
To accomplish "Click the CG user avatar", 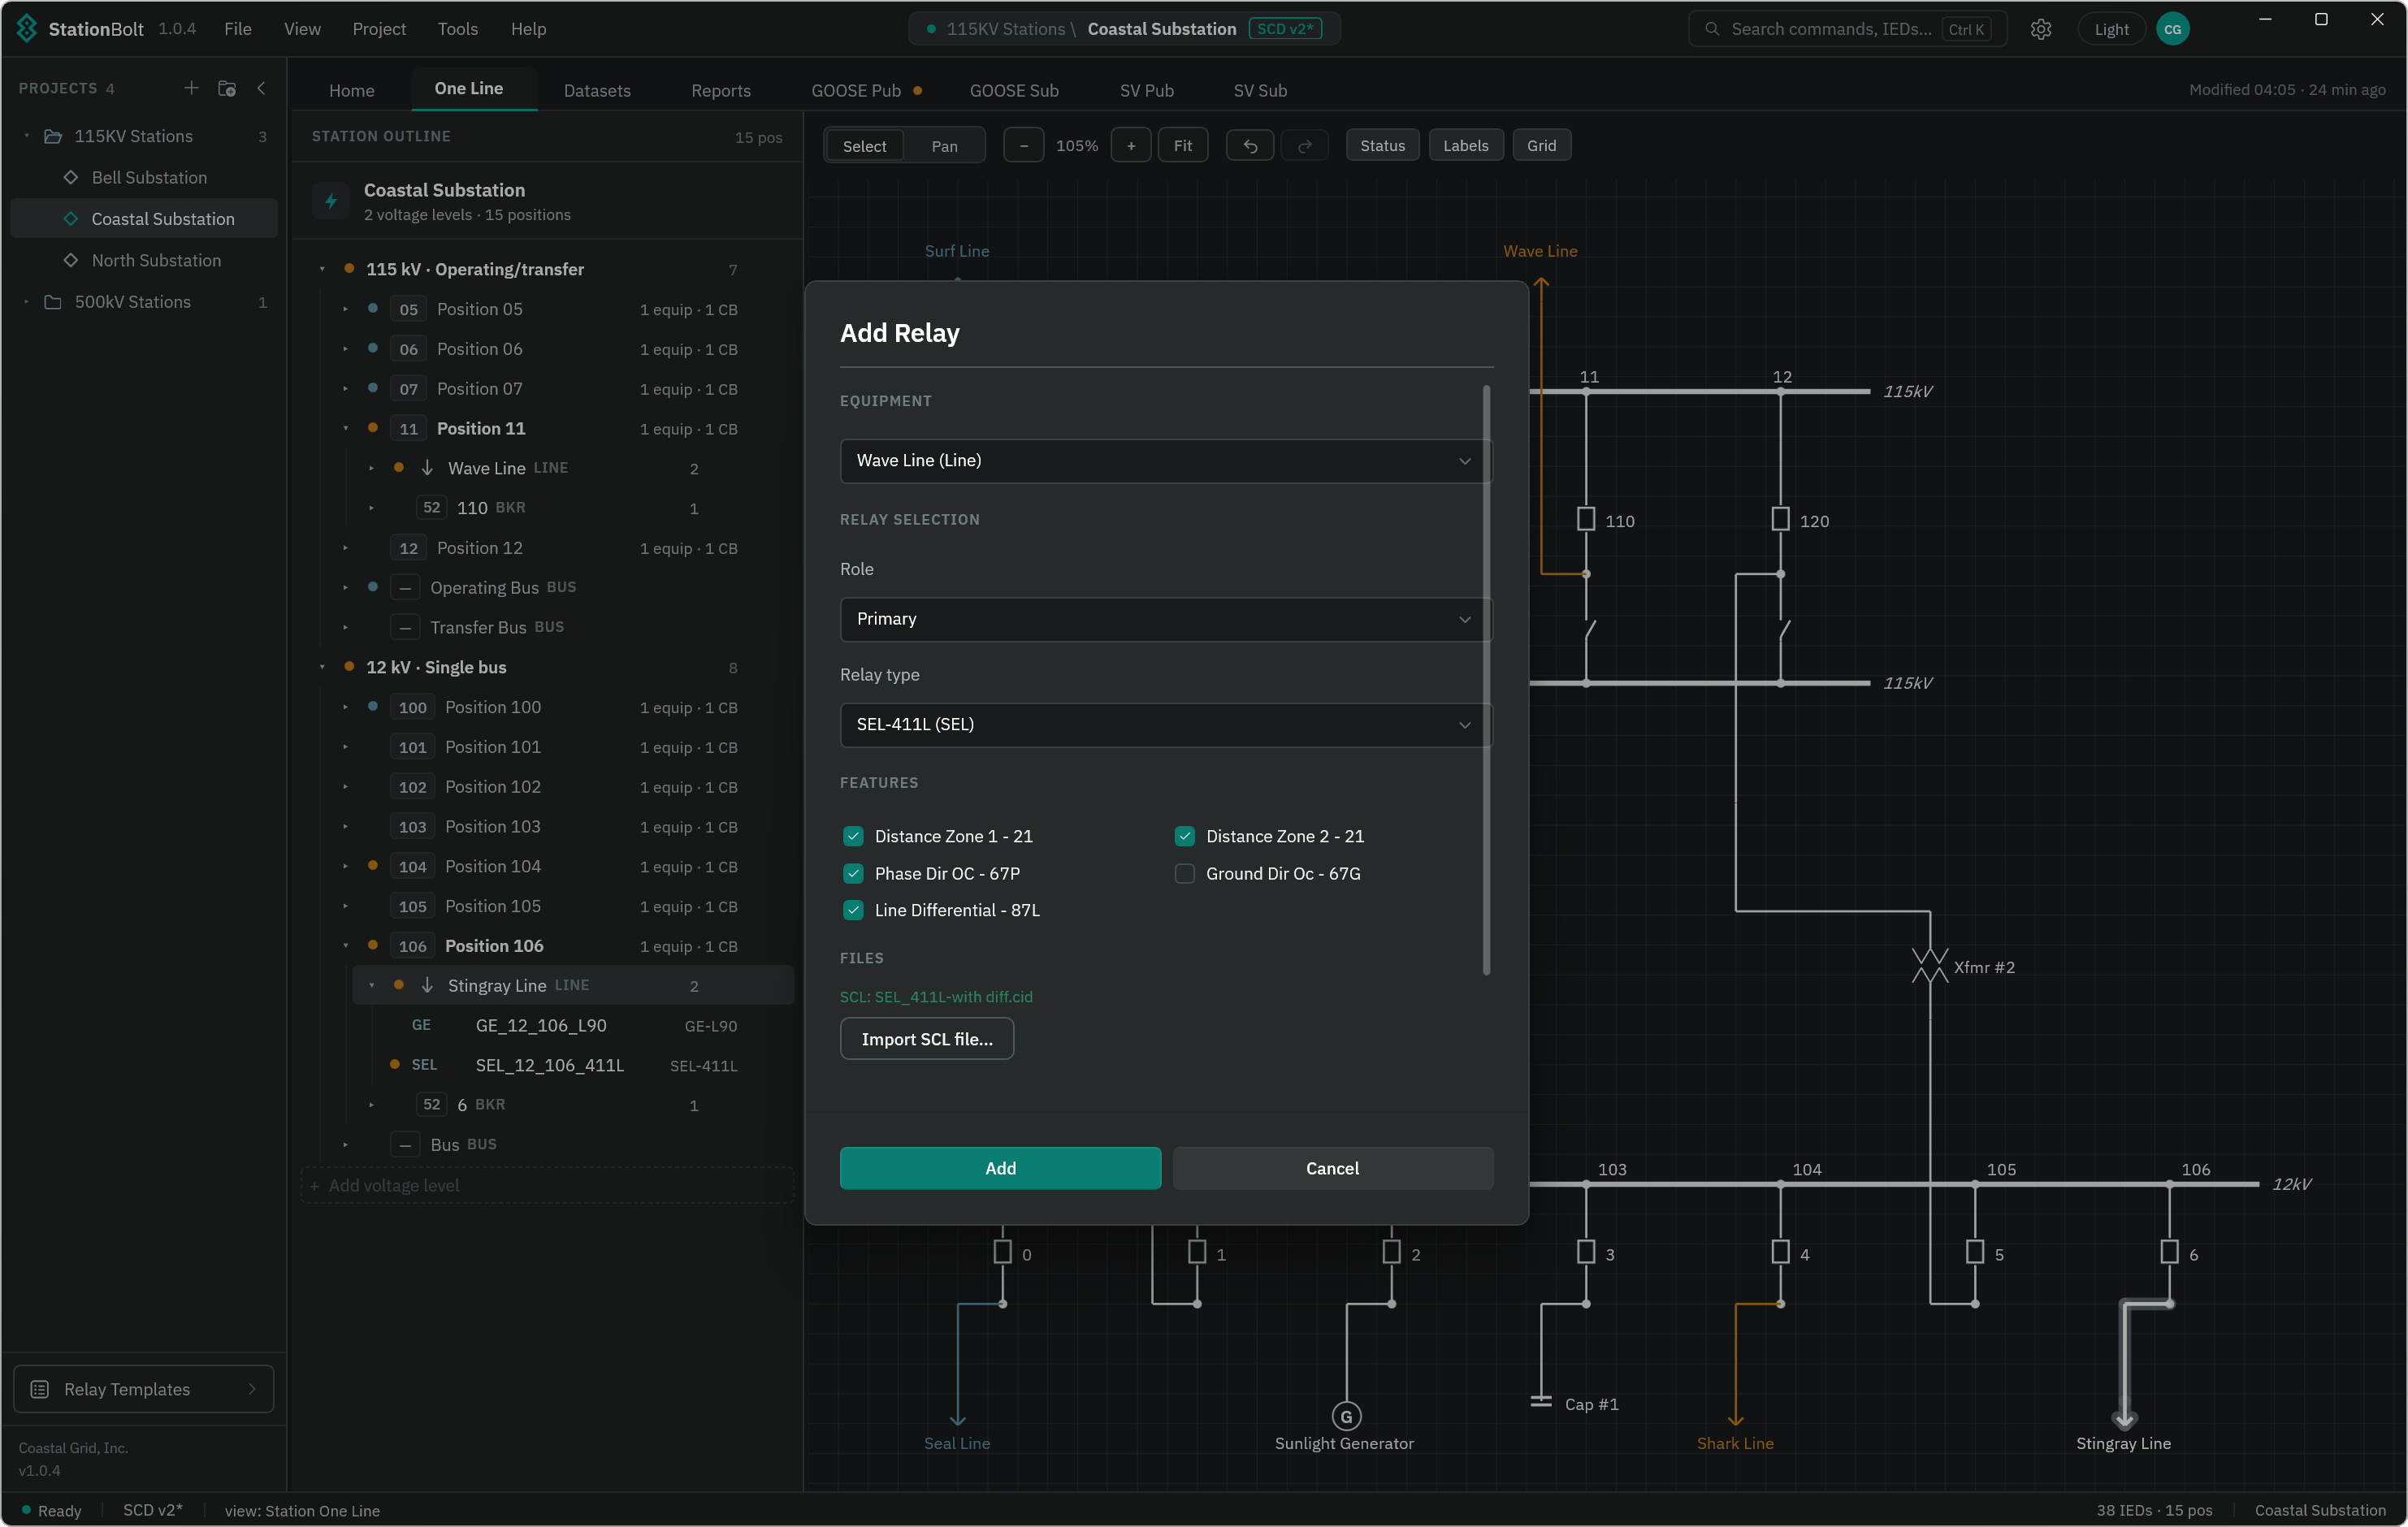I will point(2172,29).
